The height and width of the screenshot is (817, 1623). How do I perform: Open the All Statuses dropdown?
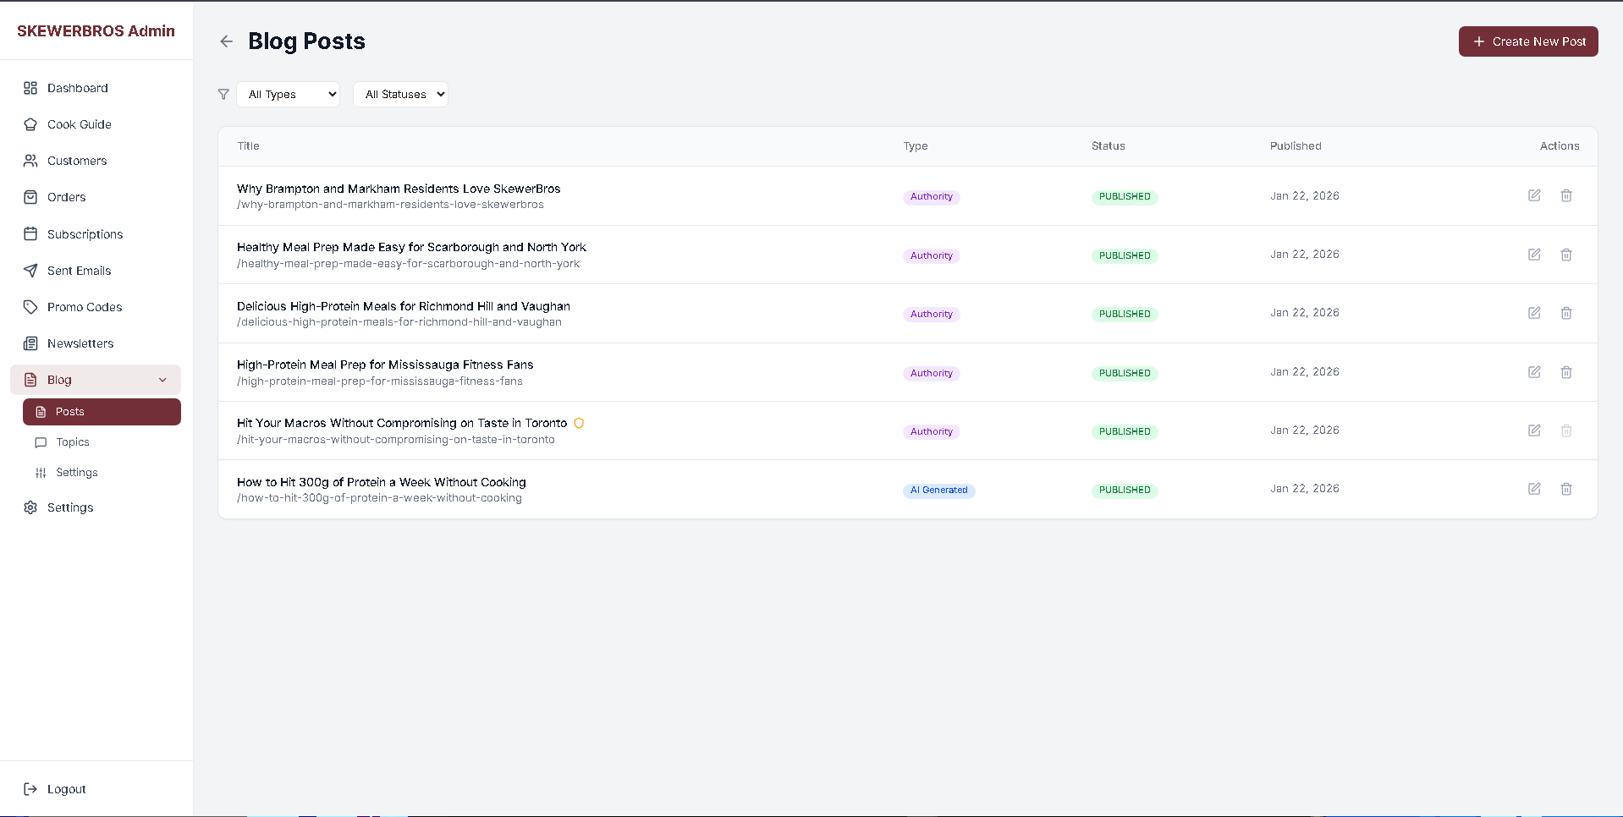coord(400,95)
